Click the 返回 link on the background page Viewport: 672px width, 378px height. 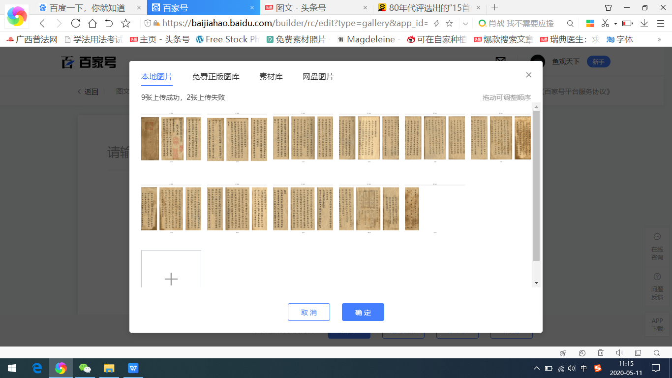pos(88,92)
